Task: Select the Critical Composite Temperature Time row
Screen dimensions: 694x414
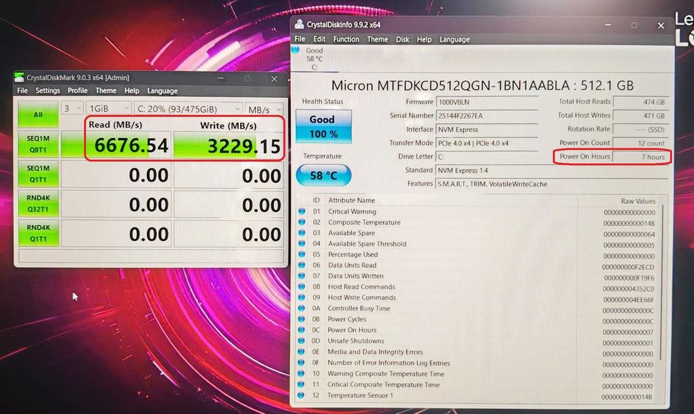Action: pyautogui.click(x=478, y=385)
